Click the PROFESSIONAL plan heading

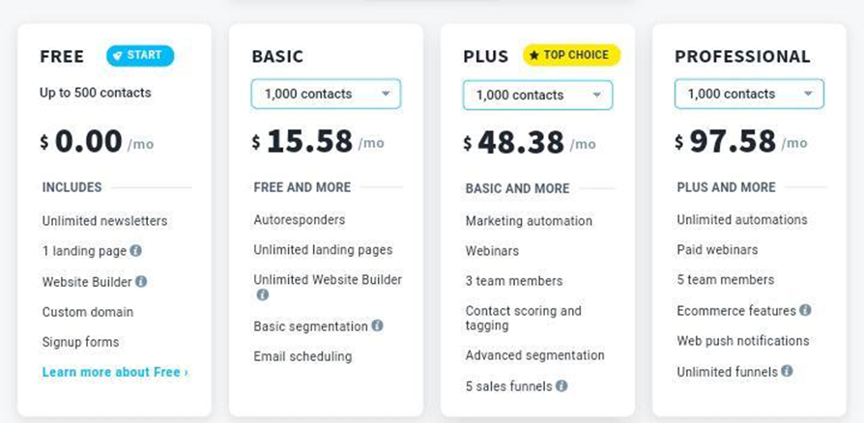743,56
